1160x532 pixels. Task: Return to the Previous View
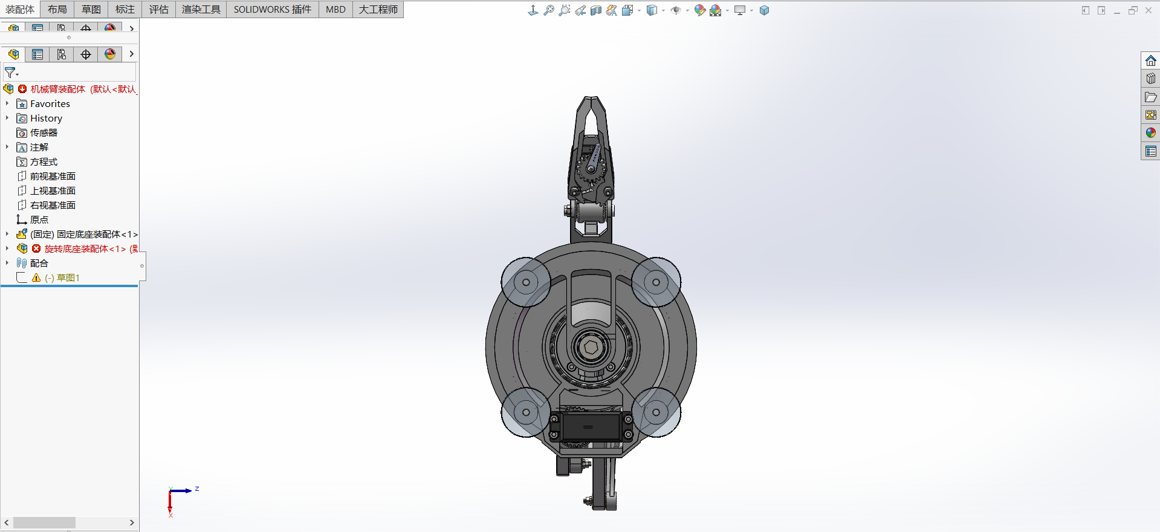[x=580, y=10]
